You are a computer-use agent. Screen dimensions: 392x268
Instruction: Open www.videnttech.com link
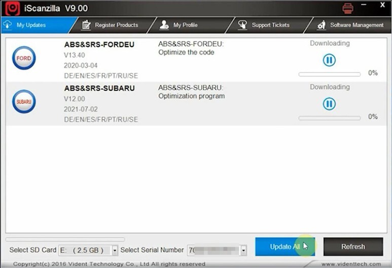[x=351, y=264]
